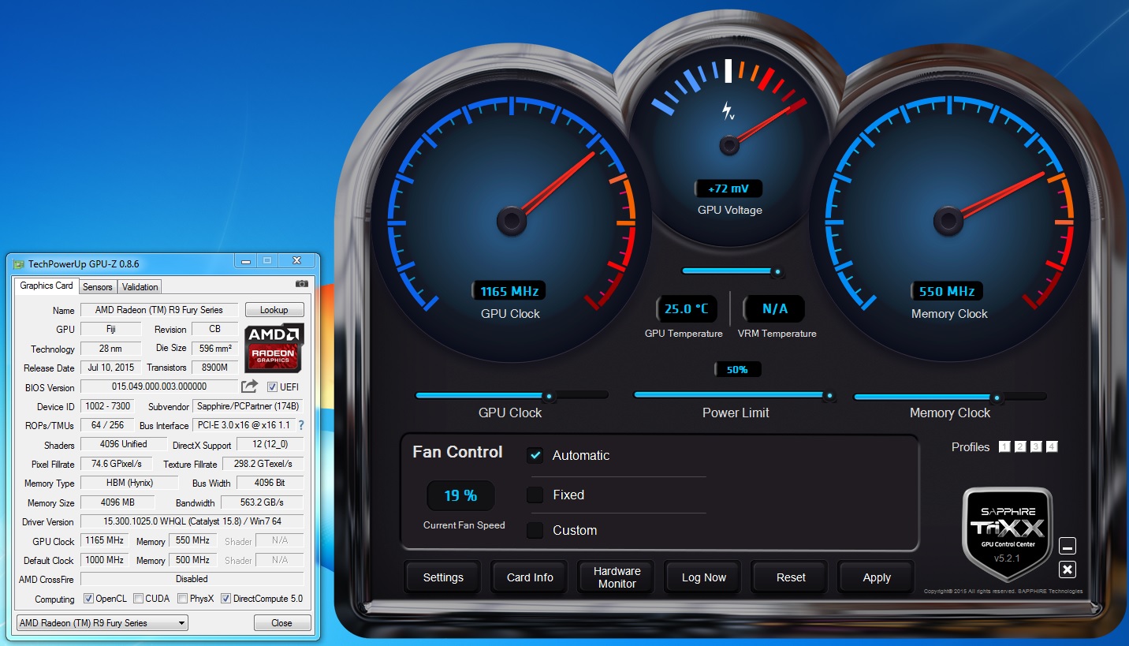Close TRIXX with the X icon
The image size is (1129, 646).
1068,569
